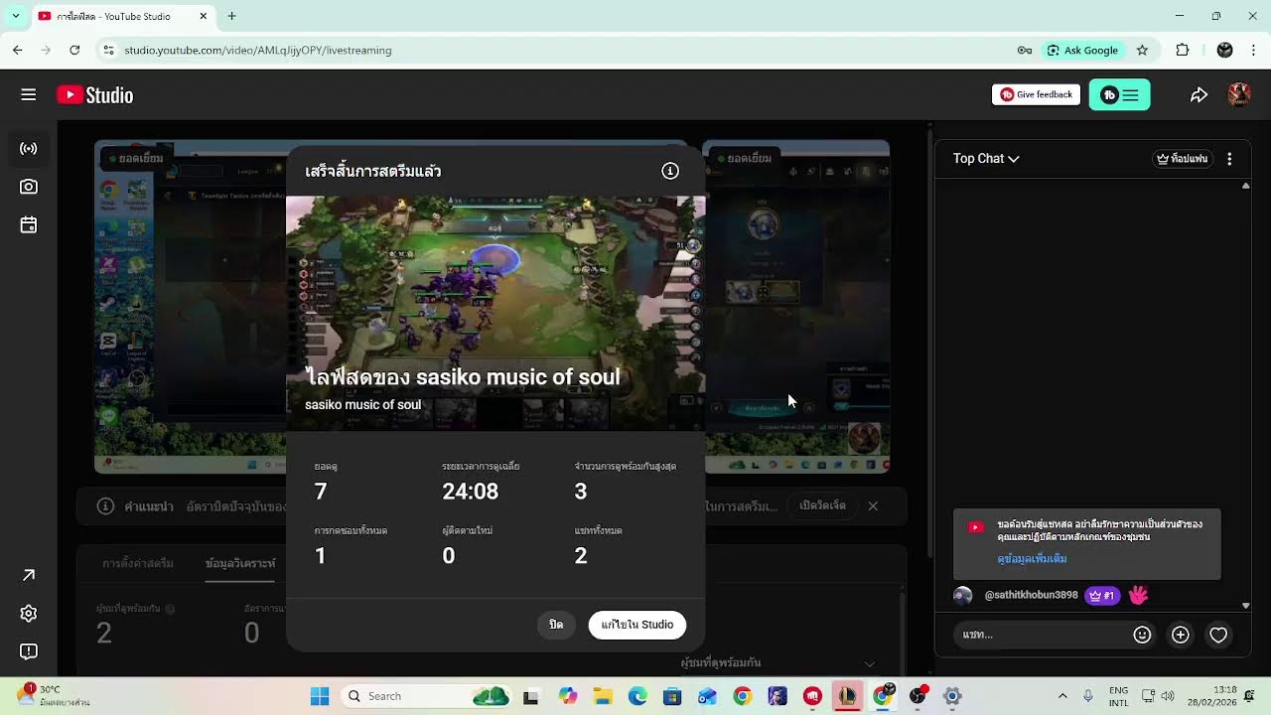Click the Ask Google button
1271x715 pixels.
tap(1082, 50)
